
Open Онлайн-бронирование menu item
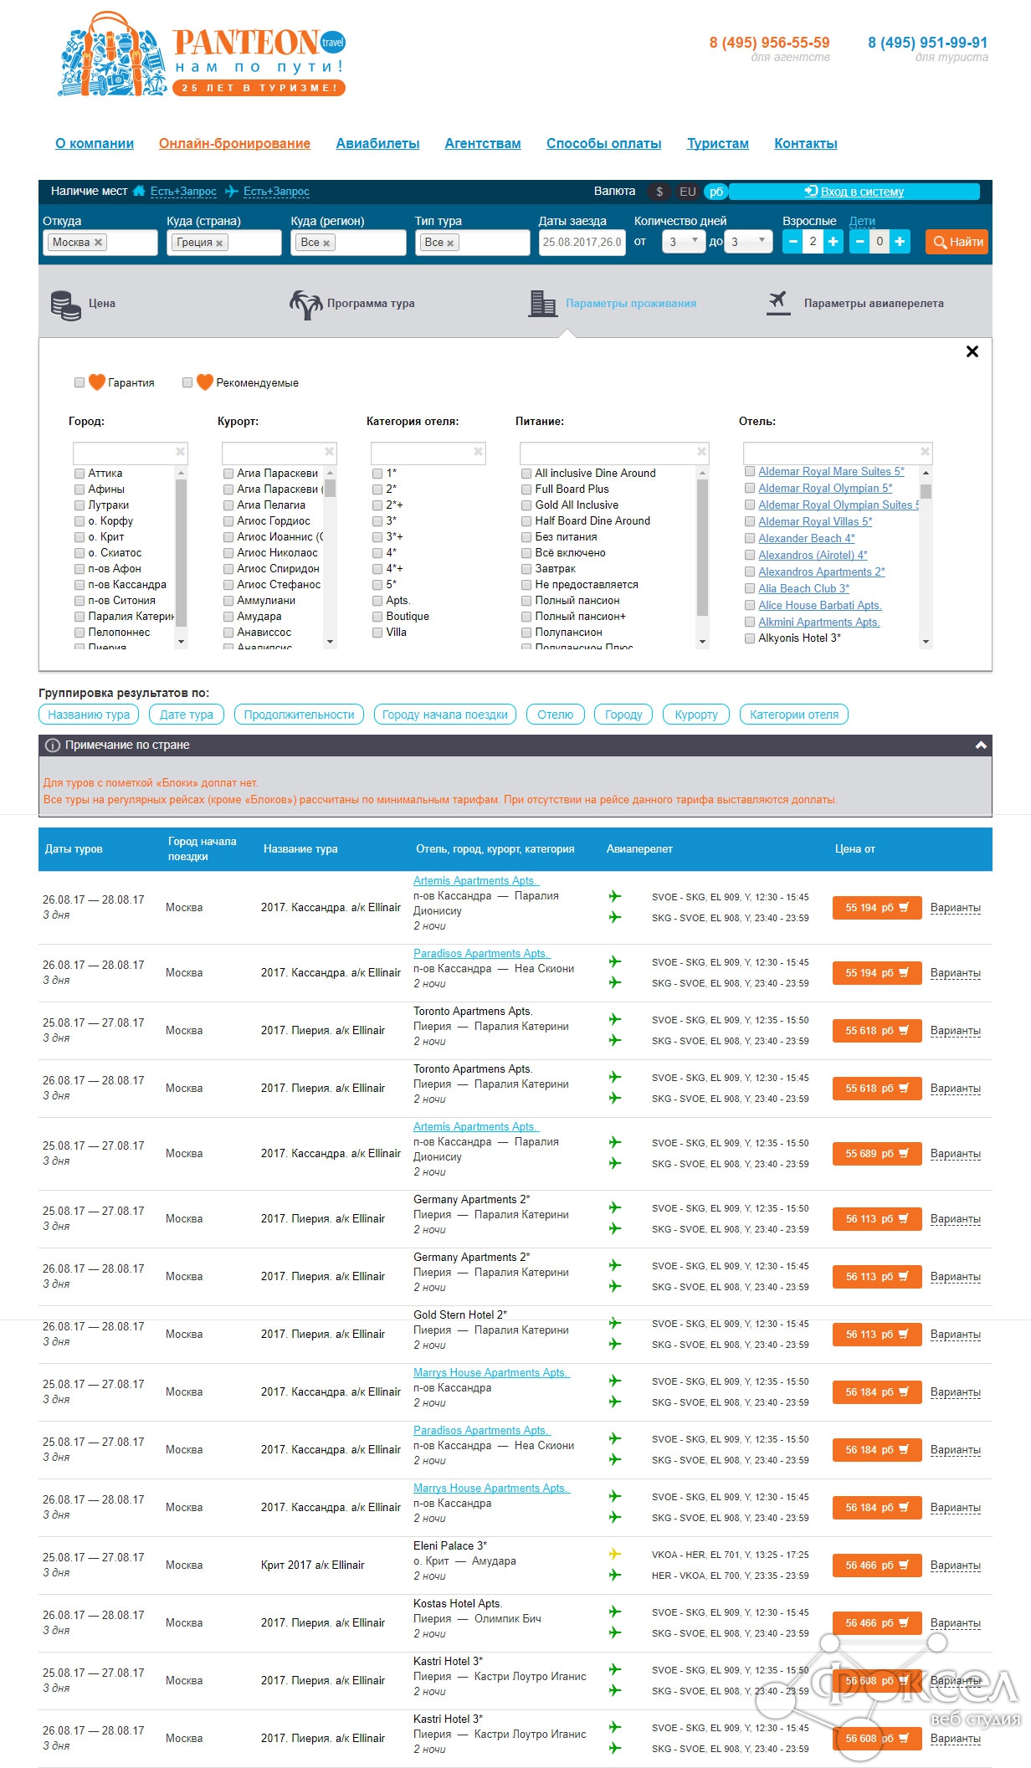[x=234, y=144]
